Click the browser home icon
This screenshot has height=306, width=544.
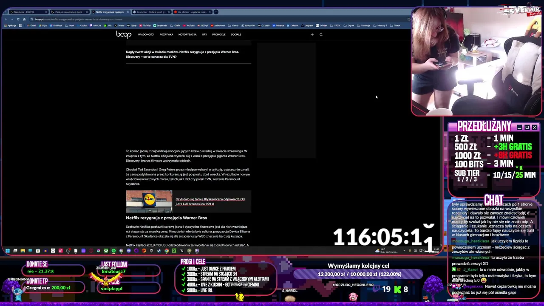(x=24, y=19)
